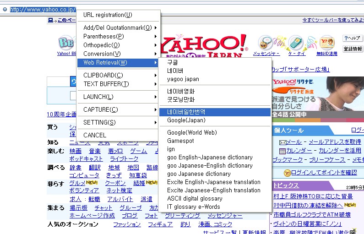
Task: Select goo English-Japanese dictionary
Action: pos(215,158)
